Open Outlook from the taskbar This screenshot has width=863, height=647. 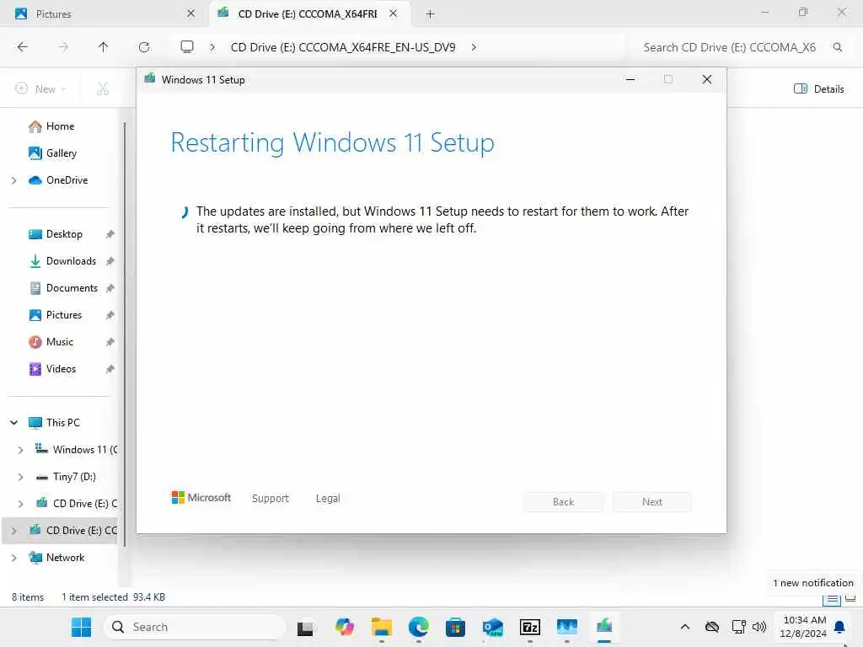492,627
